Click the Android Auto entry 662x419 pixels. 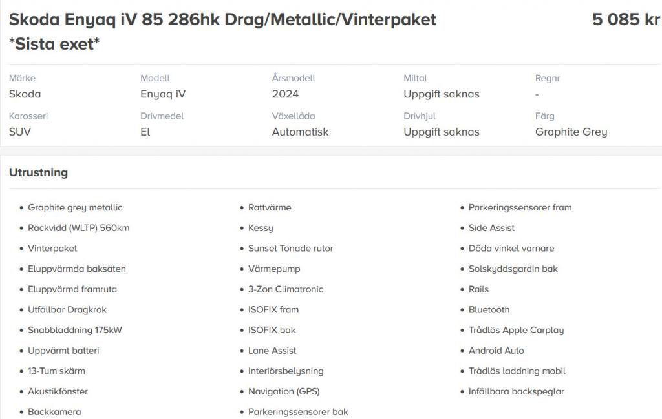point(496,351)
